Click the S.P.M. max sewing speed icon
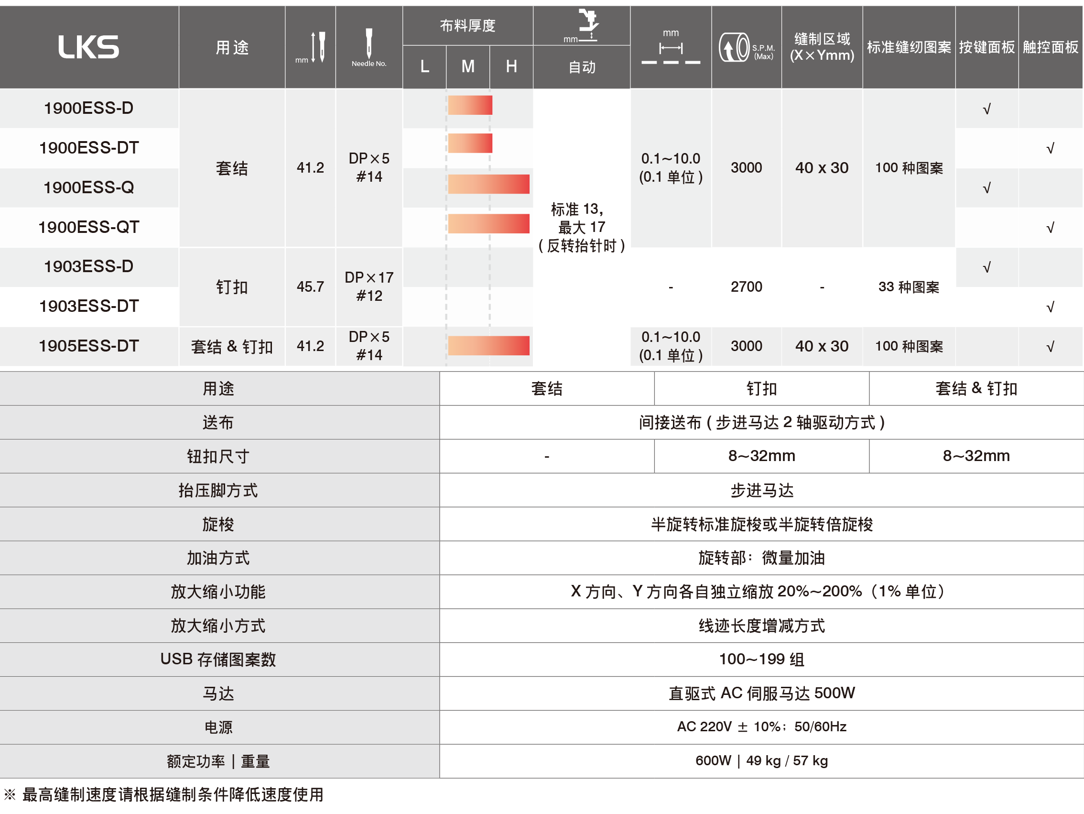The height and width of the screenshot is (814, 1084). [x=747, y=47]
